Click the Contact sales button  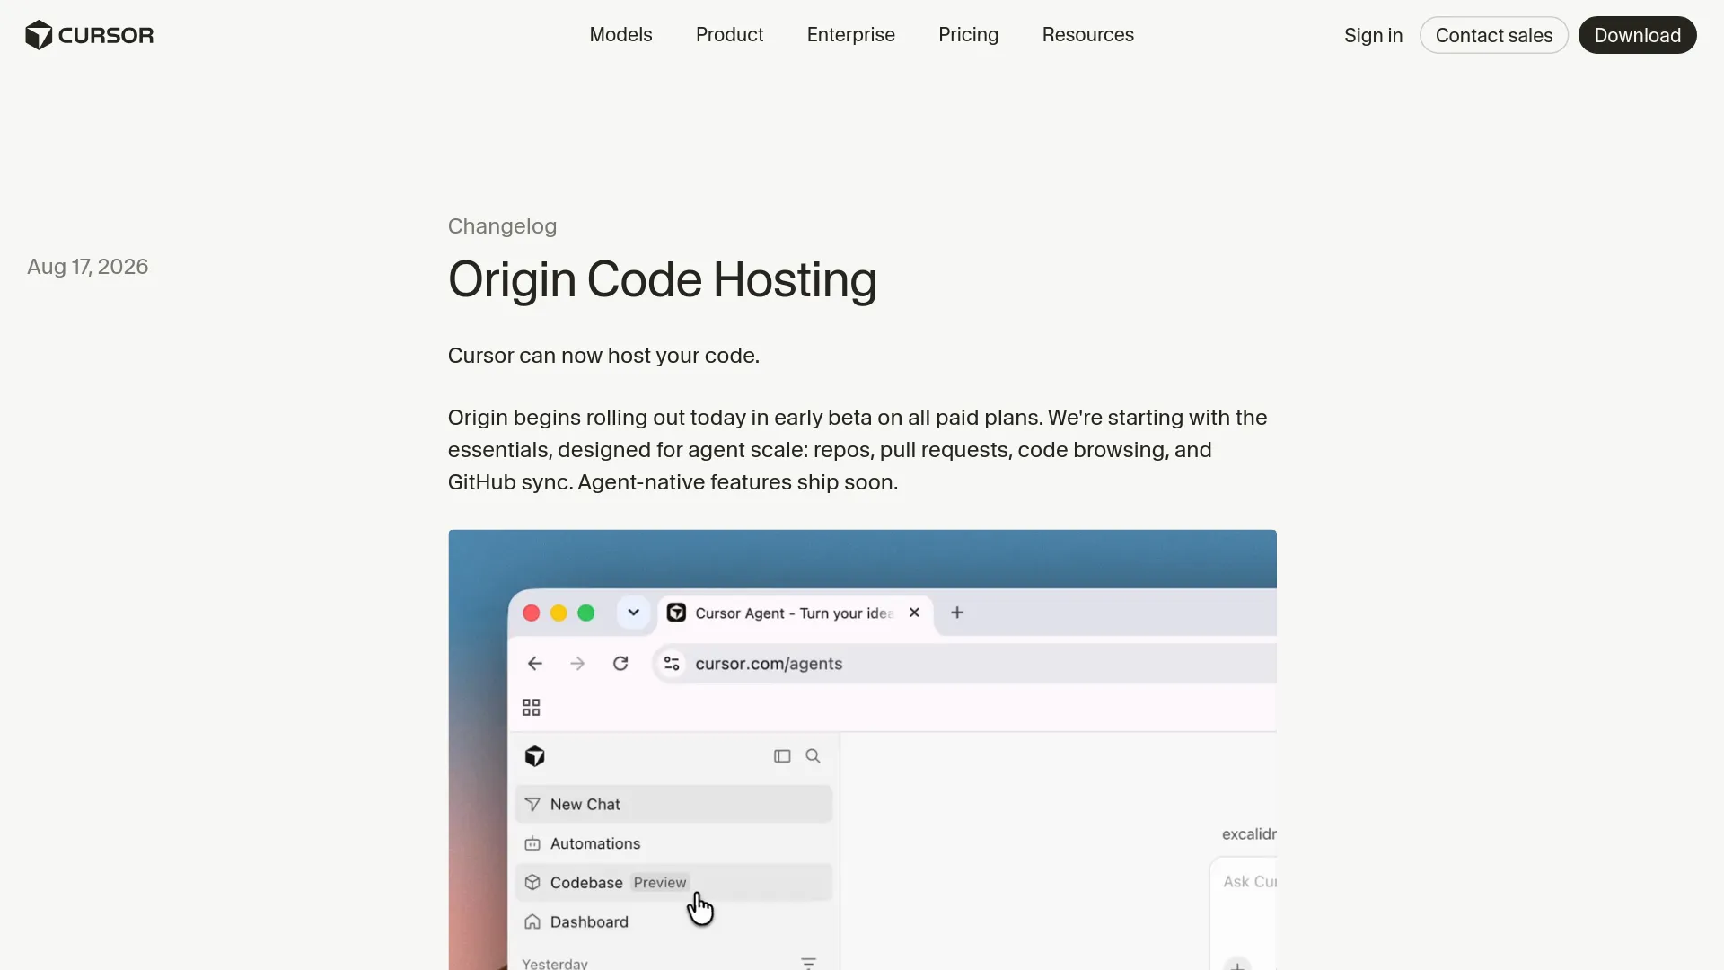point(1493,35)
